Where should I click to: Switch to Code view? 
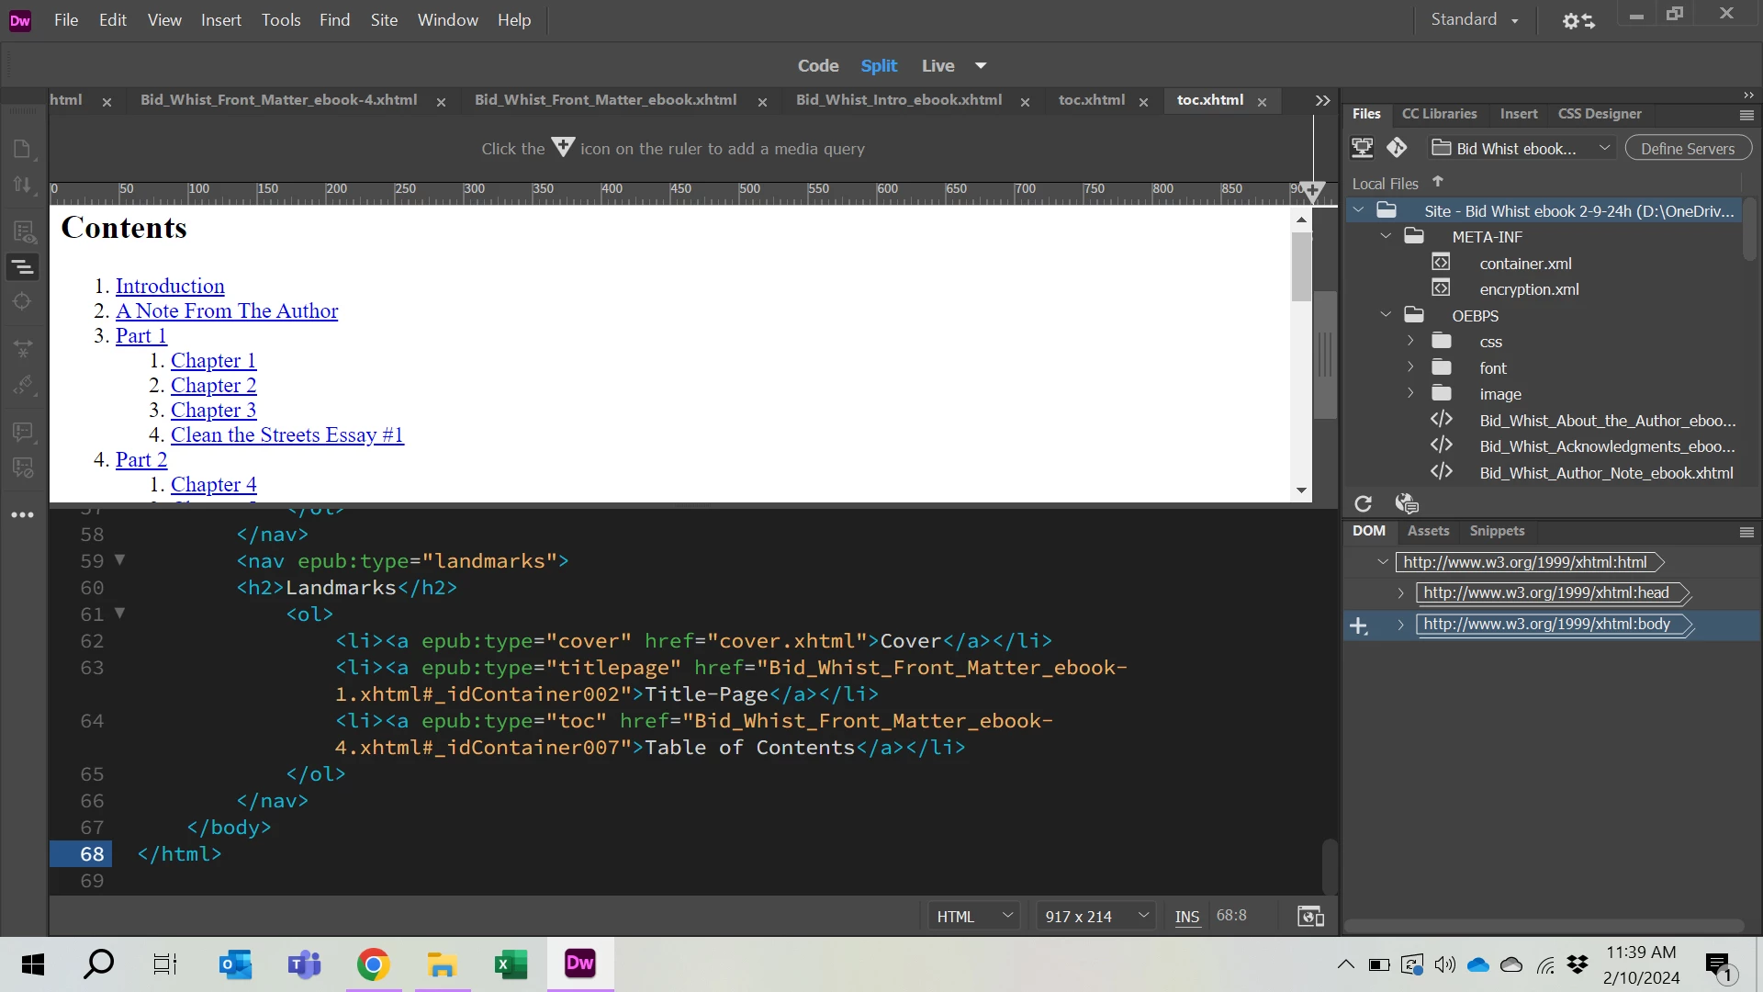817,66
